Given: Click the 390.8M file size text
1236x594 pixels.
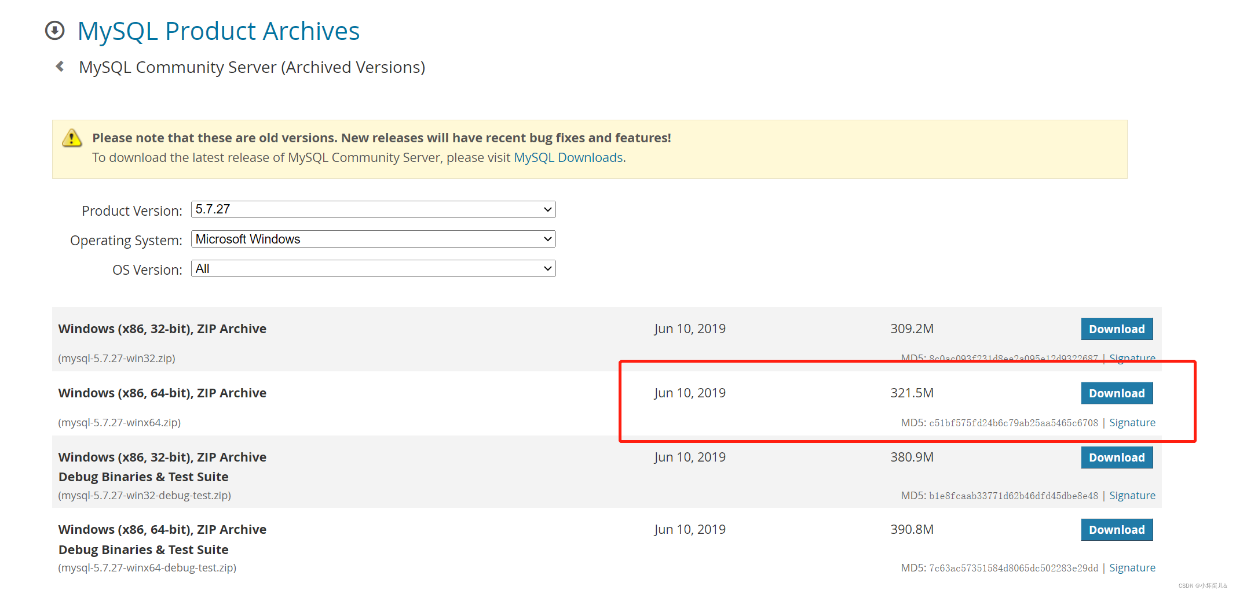Looking at the screenshot, I should coord(912,530).
